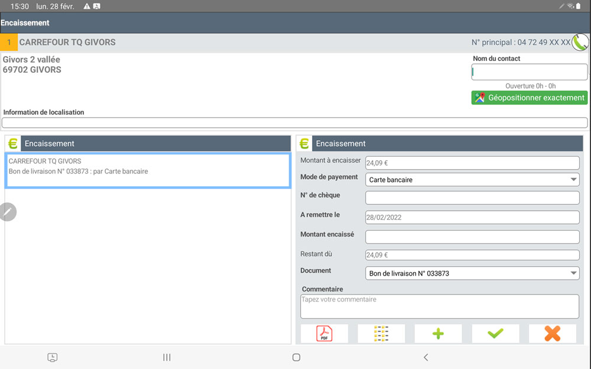Focus the Montant encaissé field
591x369 pixels.
(x=472, y=237)
